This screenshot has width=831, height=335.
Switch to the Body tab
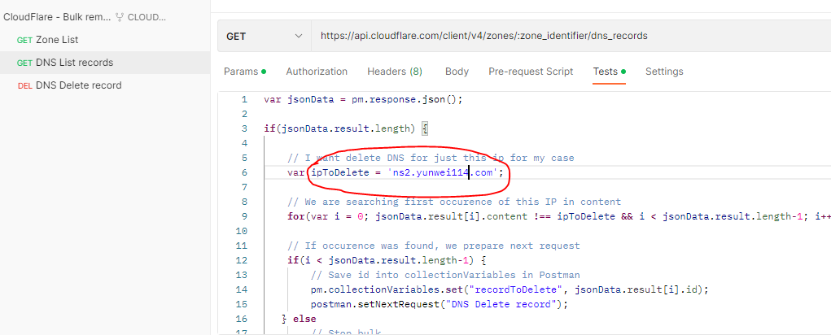[457, 72]
